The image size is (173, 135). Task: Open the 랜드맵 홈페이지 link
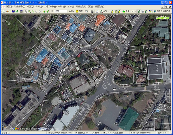point(162,11)
